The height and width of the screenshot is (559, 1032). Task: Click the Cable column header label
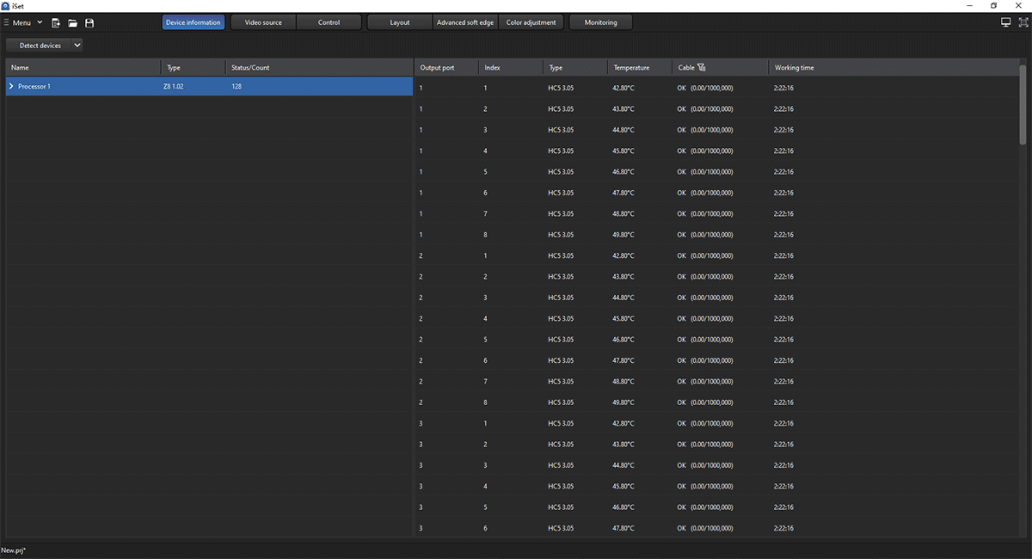686,67
